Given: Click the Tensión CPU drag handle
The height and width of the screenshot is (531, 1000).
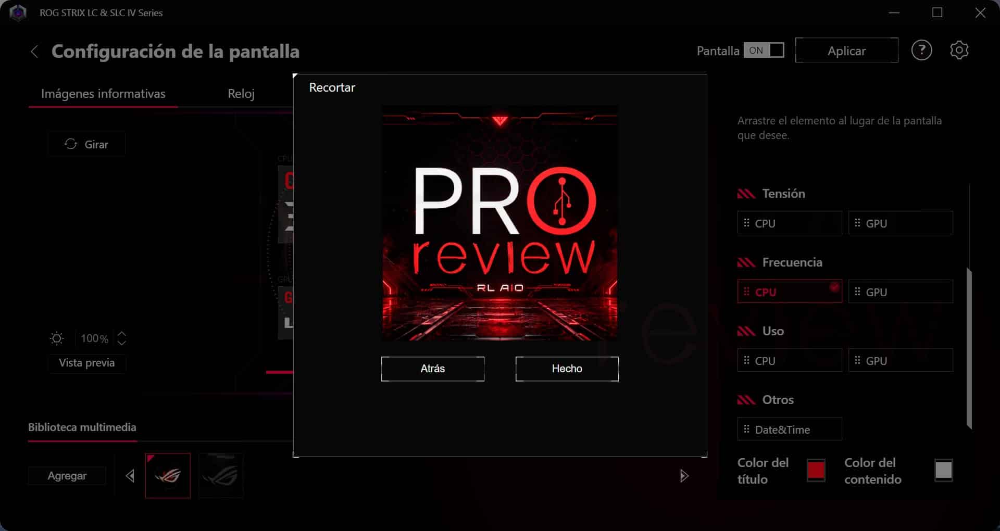Looking at the screenshot, I should pos(746,223).
